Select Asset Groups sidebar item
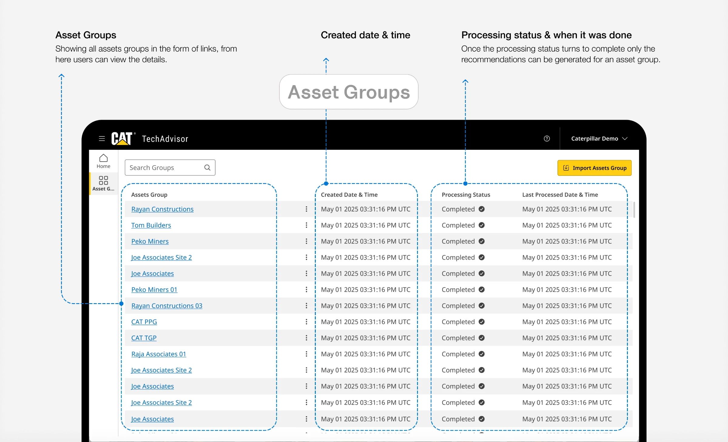The width and height of the screenshot is (728, 442). 103,183
